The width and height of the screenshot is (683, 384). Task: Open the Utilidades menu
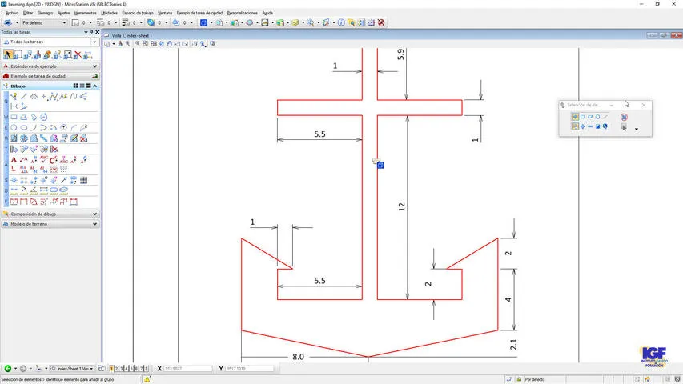pos(110,13)
